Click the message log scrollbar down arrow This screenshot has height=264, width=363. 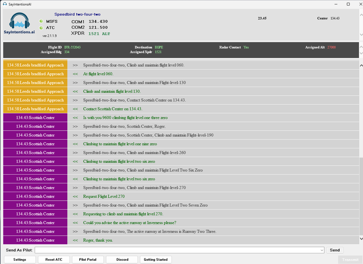click(x=361, y=239)
